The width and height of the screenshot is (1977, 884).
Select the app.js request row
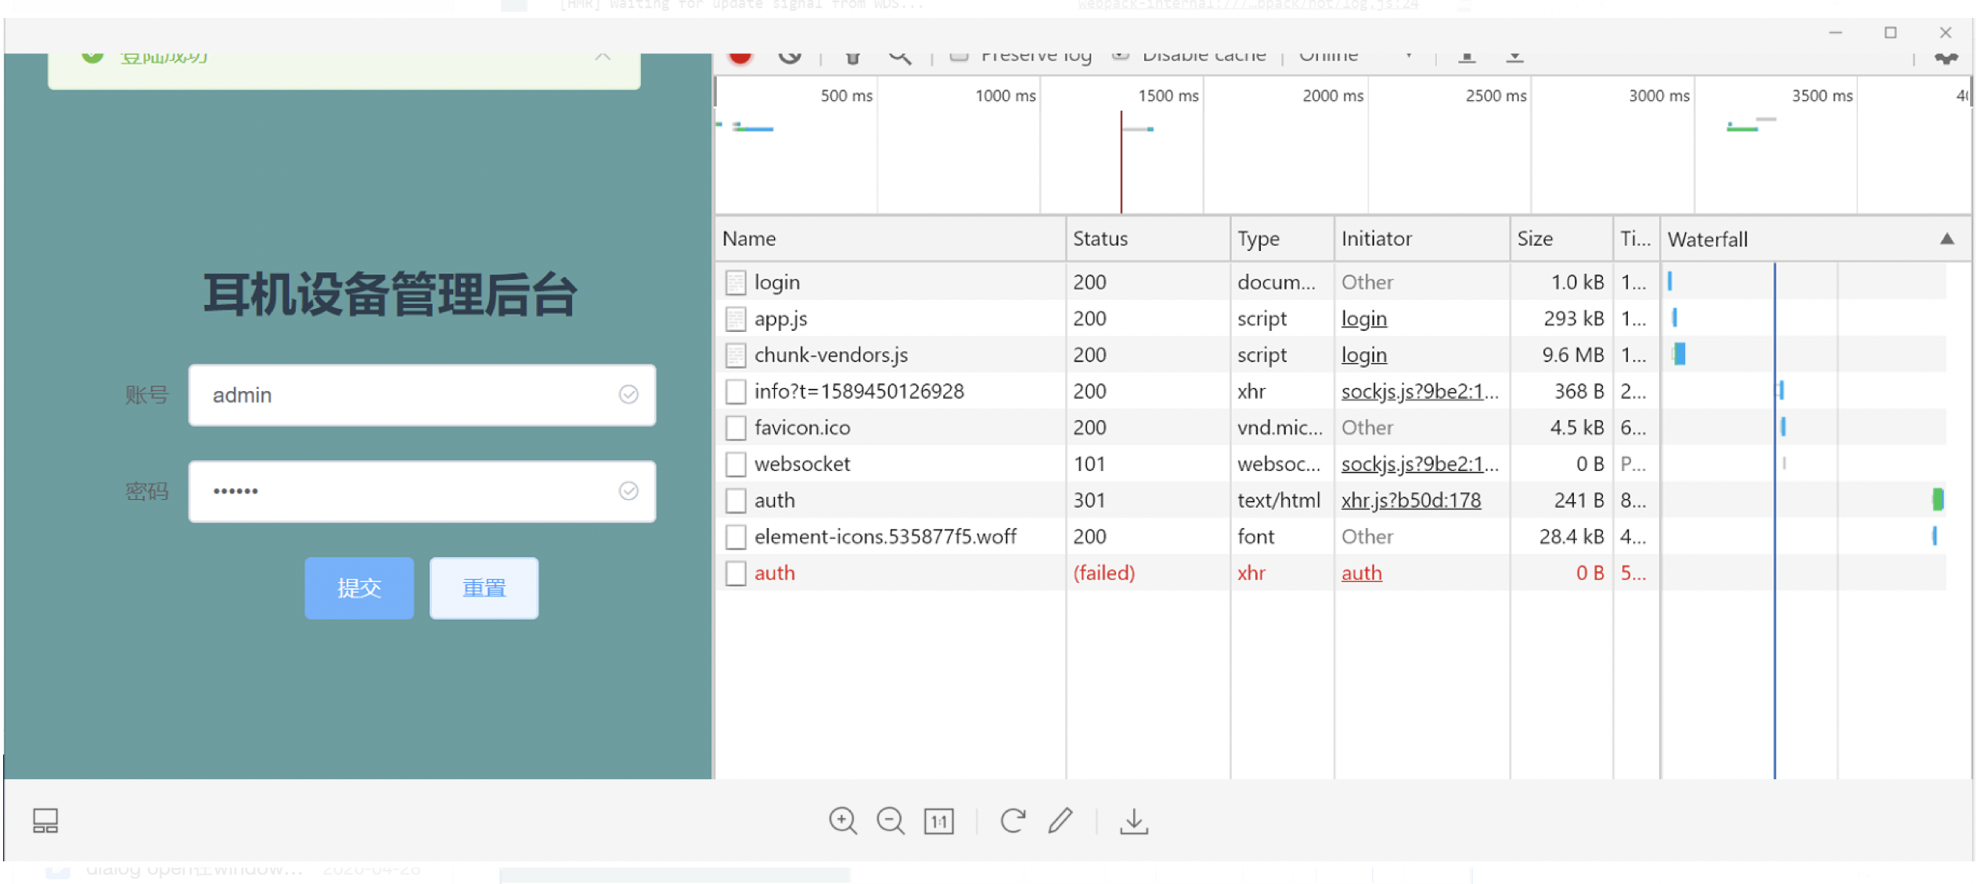[1331, 318]
